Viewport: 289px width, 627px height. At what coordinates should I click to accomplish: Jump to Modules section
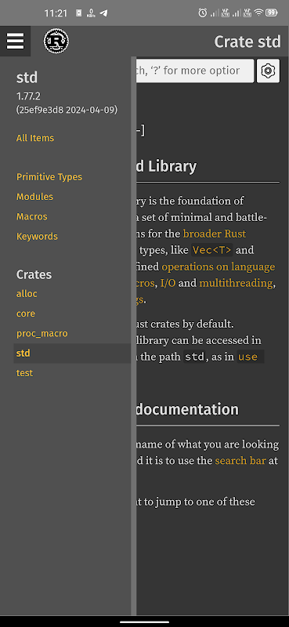tap(34, 197)
